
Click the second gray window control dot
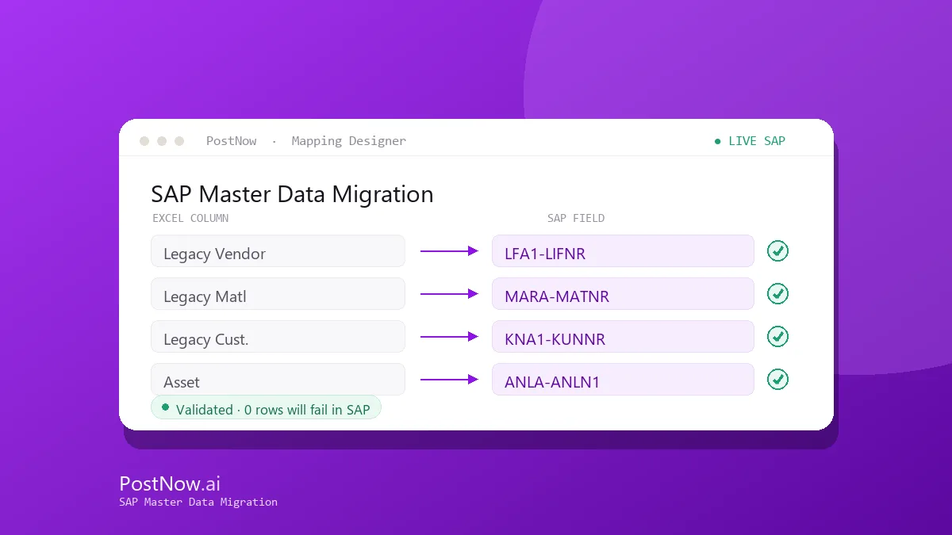point(162,141)
